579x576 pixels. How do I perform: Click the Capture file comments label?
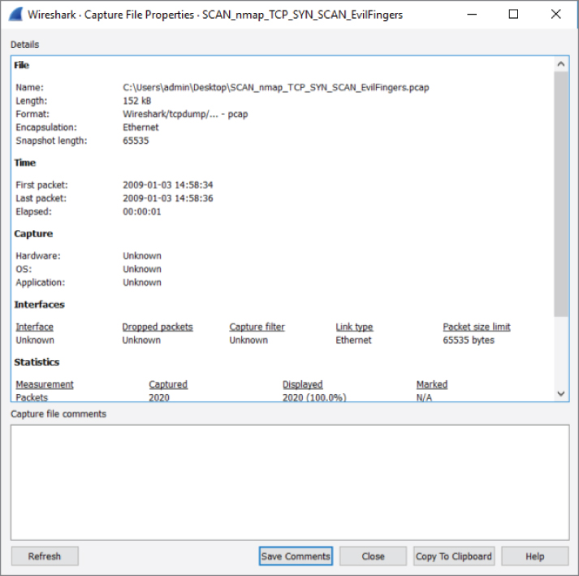(58, 414)
